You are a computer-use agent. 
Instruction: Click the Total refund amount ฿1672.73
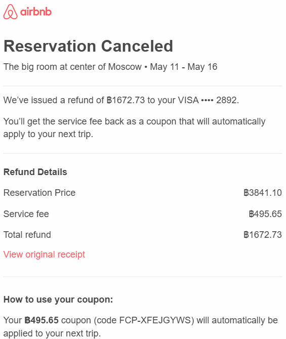(263, 235)
